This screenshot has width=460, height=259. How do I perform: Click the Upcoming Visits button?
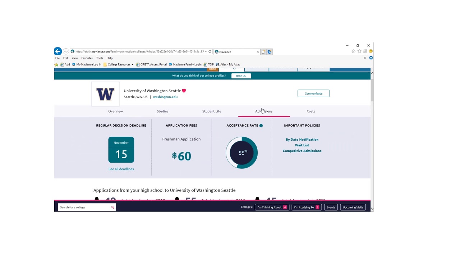(353, 207)
